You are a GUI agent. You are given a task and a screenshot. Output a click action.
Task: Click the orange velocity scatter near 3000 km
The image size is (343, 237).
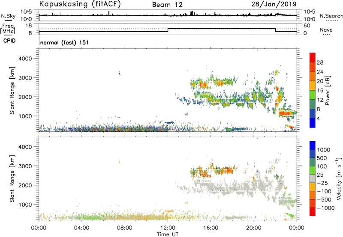coord(224,170)
